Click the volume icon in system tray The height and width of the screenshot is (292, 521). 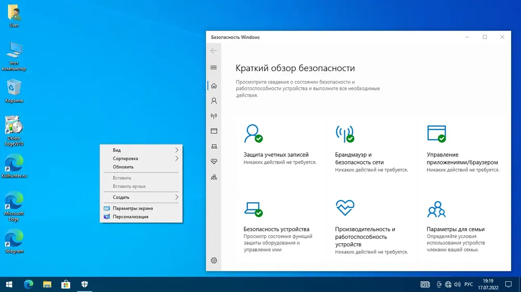(457, 284)
